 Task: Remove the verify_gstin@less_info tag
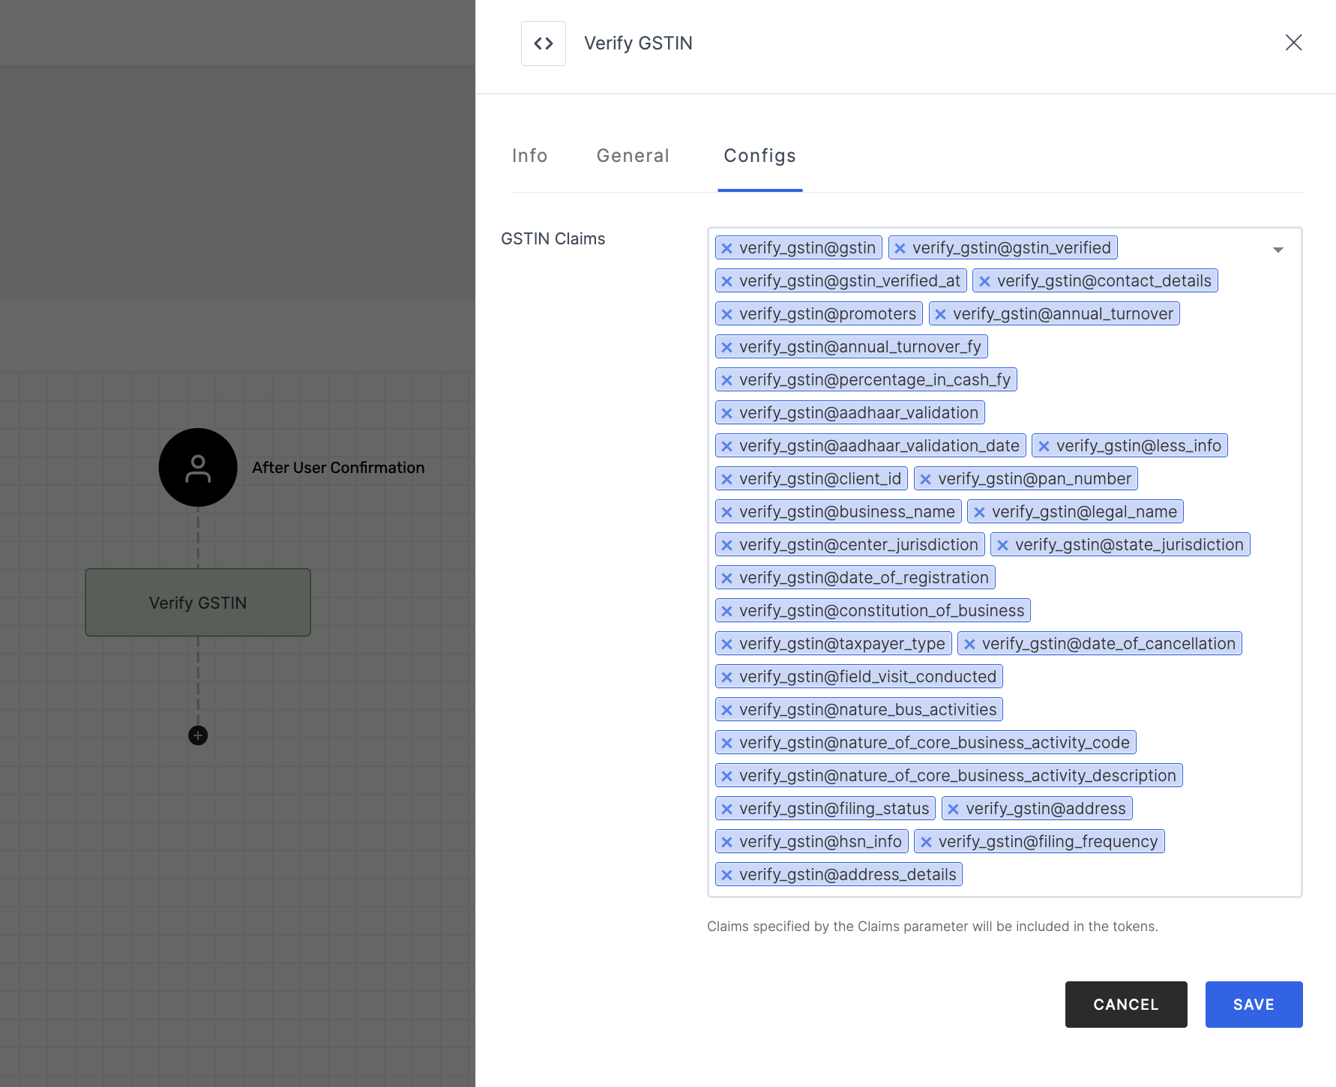tap(1044, 446)
